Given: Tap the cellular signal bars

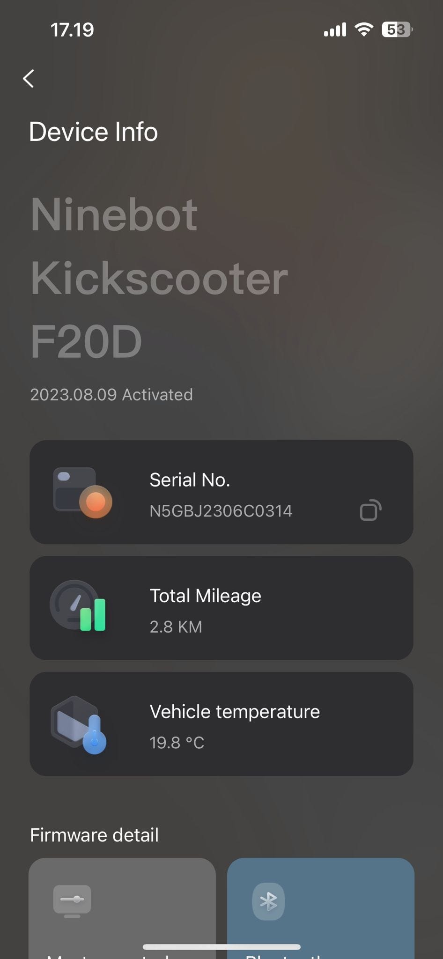Looking at the screenshot, I should click(335, 30).
